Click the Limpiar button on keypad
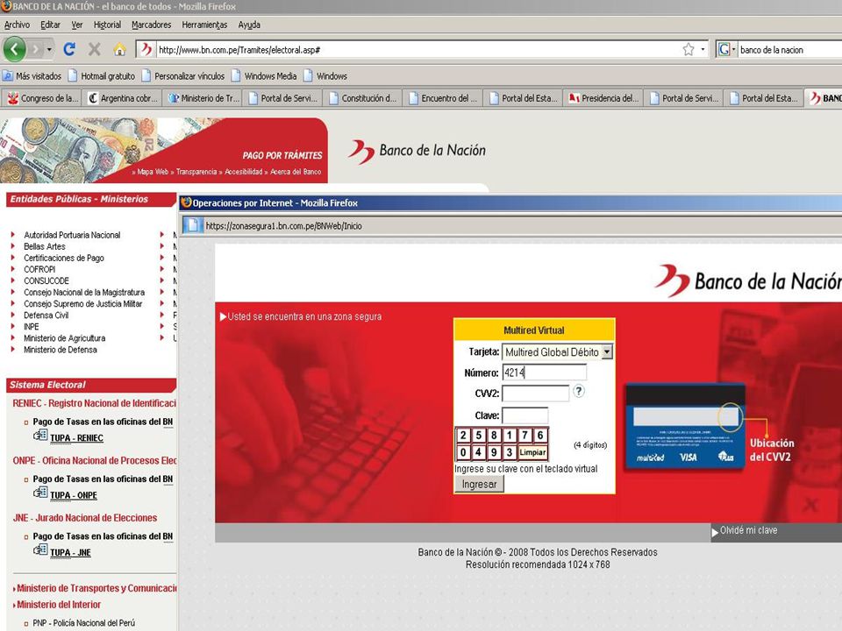The height and width of the screenshot is (631, 842). click(532, 452)
